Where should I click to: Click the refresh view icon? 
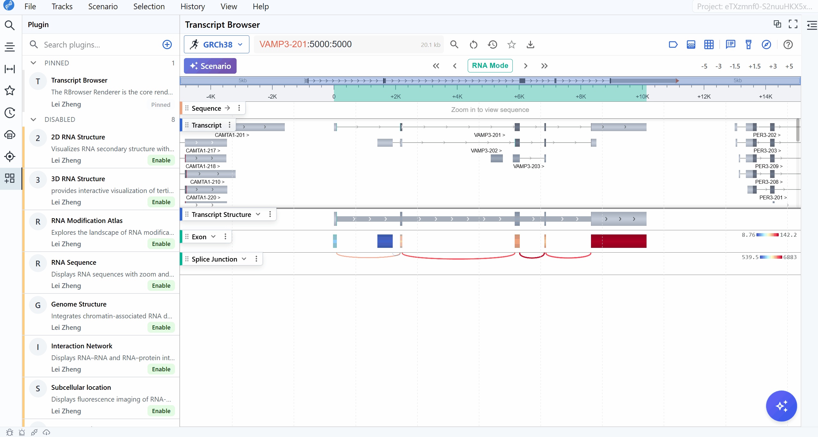[x=473, y=44]
